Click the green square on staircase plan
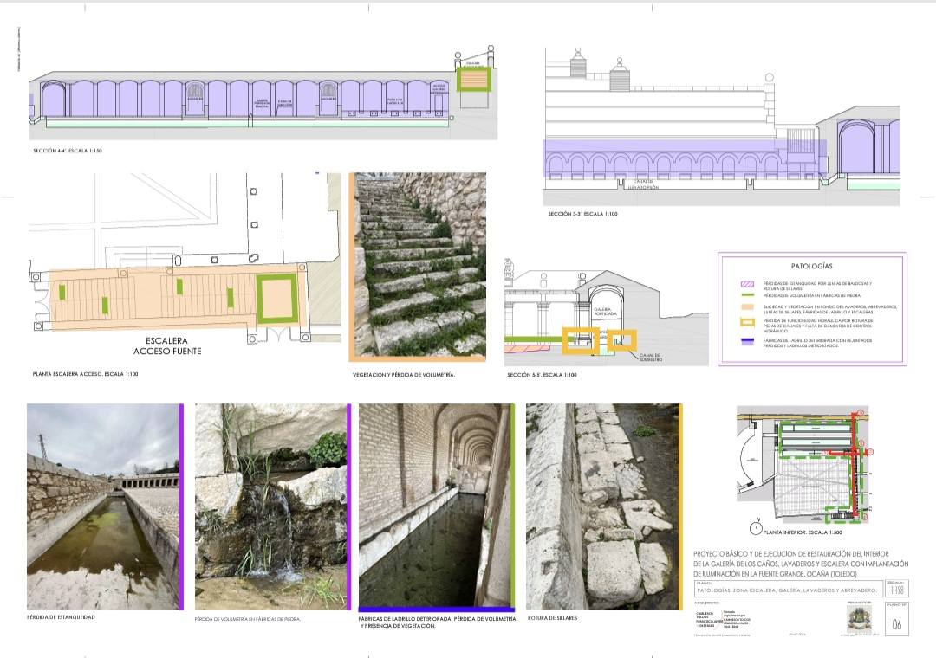Viewport: 936px width, 658px height. tap(278, 297)
